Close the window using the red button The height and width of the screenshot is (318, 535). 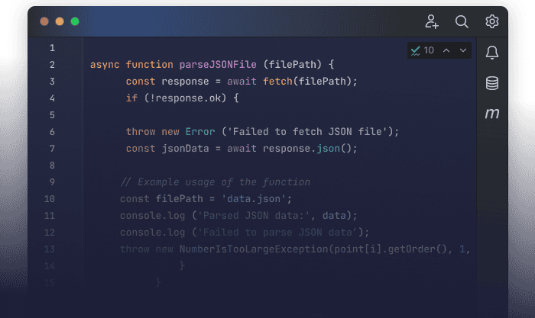point(44,21)
